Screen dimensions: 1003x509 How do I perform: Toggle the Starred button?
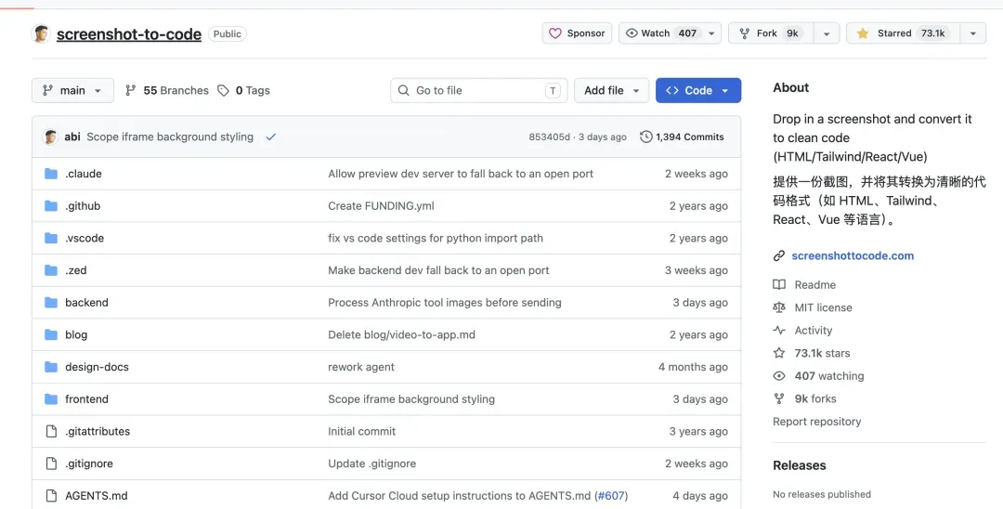[x=904, y=33]
